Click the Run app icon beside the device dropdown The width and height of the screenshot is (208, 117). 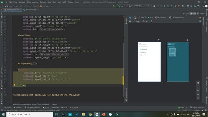tap(154, 6)
